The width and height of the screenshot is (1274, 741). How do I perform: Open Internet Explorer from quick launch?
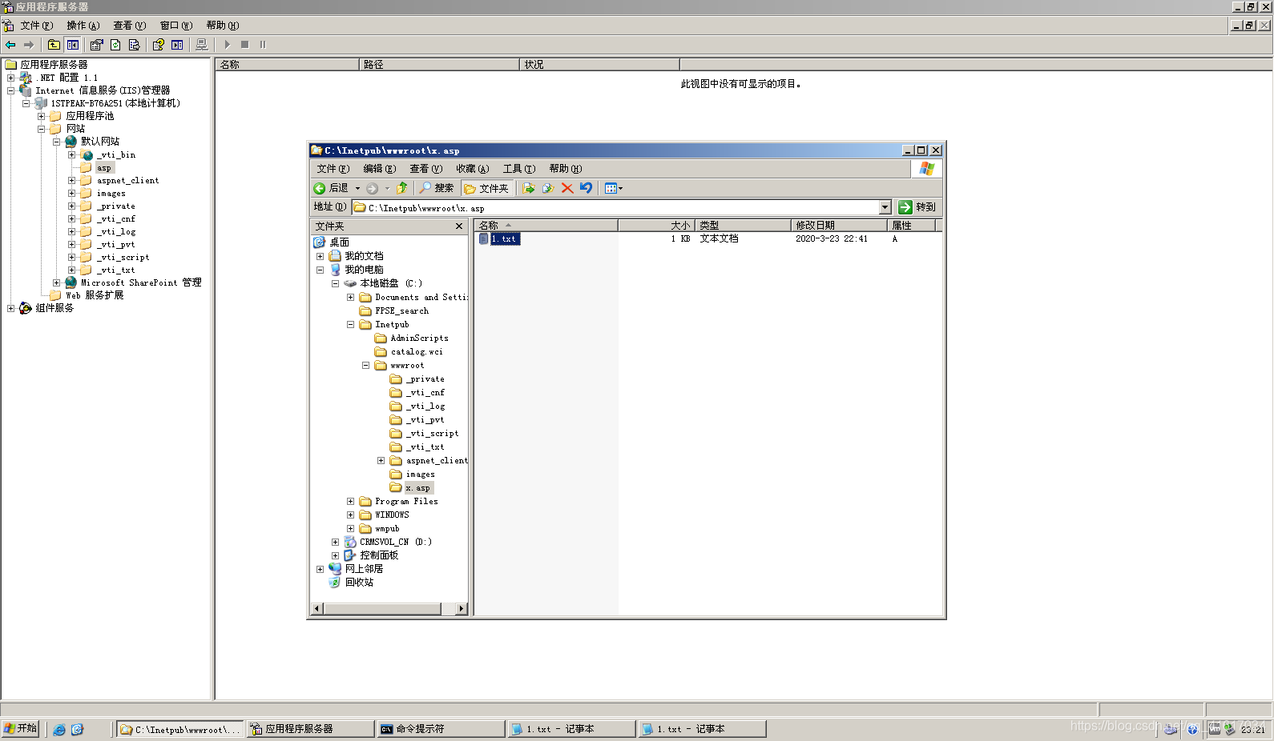coord(59,729)
